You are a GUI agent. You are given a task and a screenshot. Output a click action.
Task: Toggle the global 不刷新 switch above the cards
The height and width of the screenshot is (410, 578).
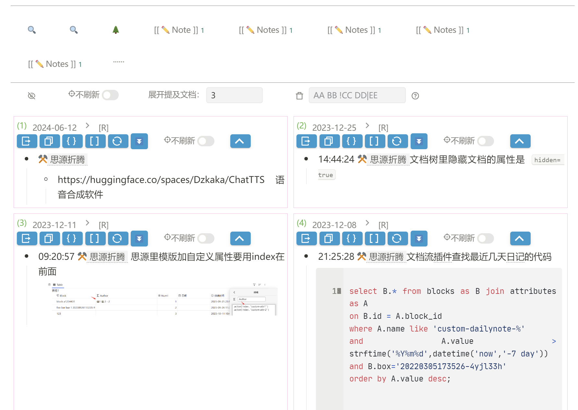point(110,95)
